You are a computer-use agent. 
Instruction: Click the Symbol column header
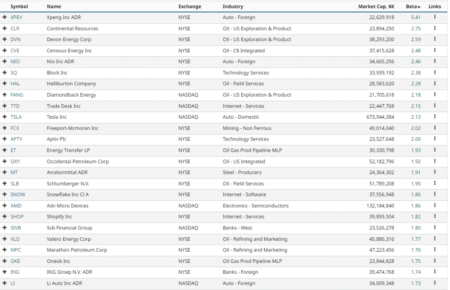[x=20, y=6]
